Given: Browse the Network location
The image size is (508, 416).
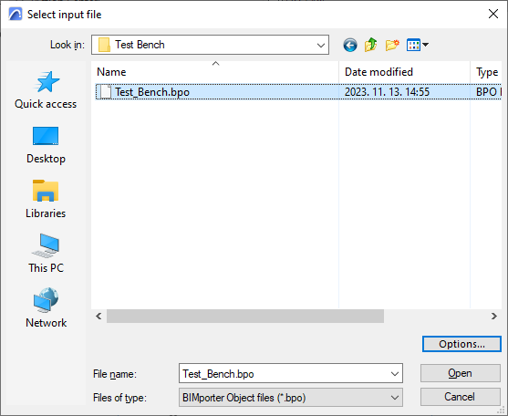Looking at the screenshot, I should (46, 308).
